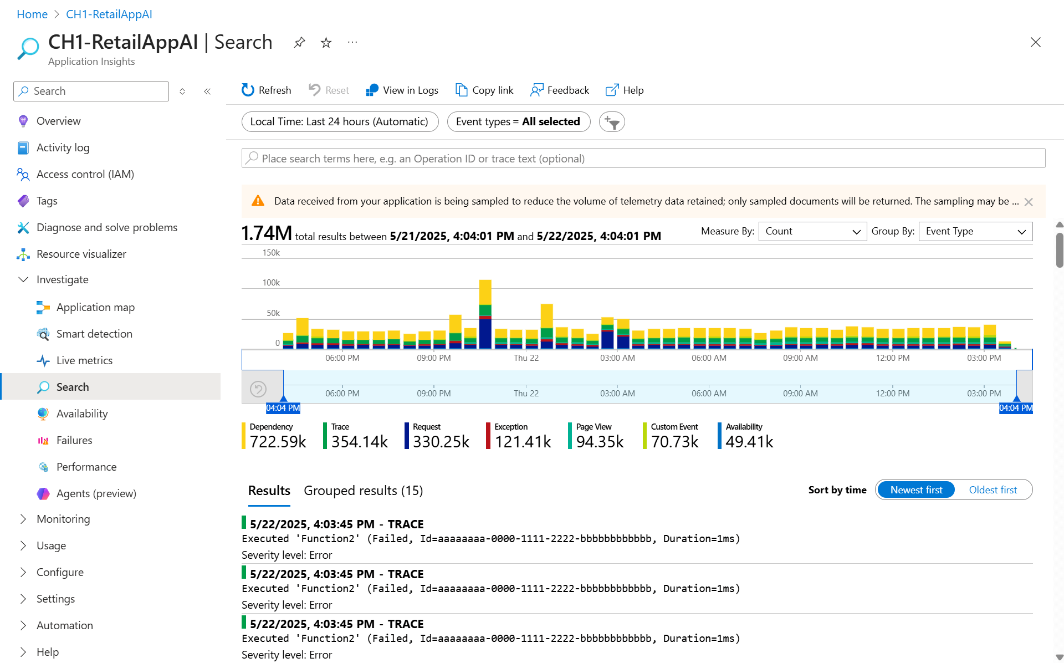Mark as favorite with star icon
This screenshot has height=663, width=1064.
click(326, 43)
